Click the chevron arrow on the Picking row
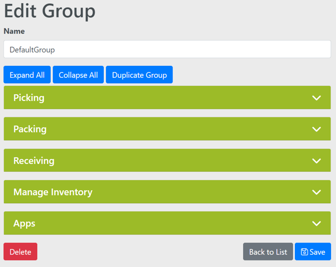Viewport: 336px width, 267px height. pyautogui.click(x=316, y=98)
